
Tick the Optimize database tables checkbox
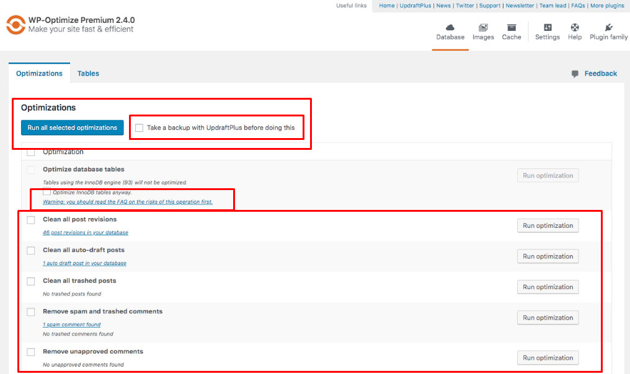pos(31,169)
